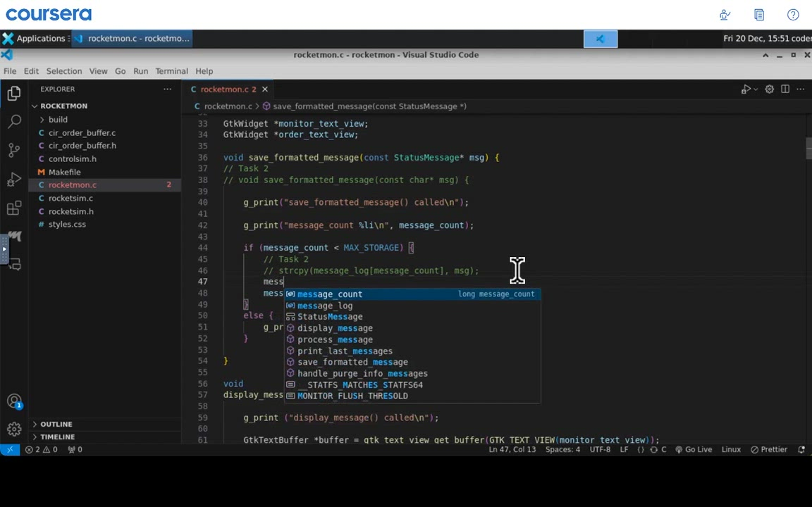The height and width of the screenshot is (507, 812).
Task: Click the editor vertical scrollbar
Action: click(808, 147)
